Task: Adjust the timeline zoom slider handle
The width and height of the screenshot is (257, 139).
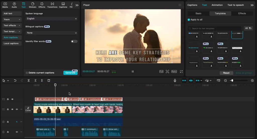Action: click(x=232, y=81)
